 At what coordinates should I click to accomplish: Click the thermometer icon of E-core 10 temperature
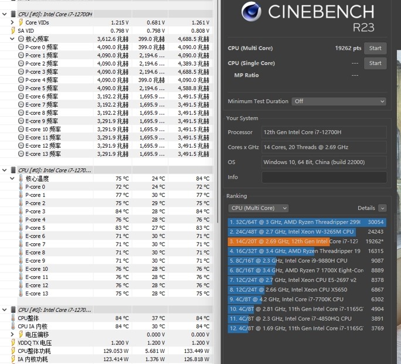pyautogui.click(x=21, y=268)
